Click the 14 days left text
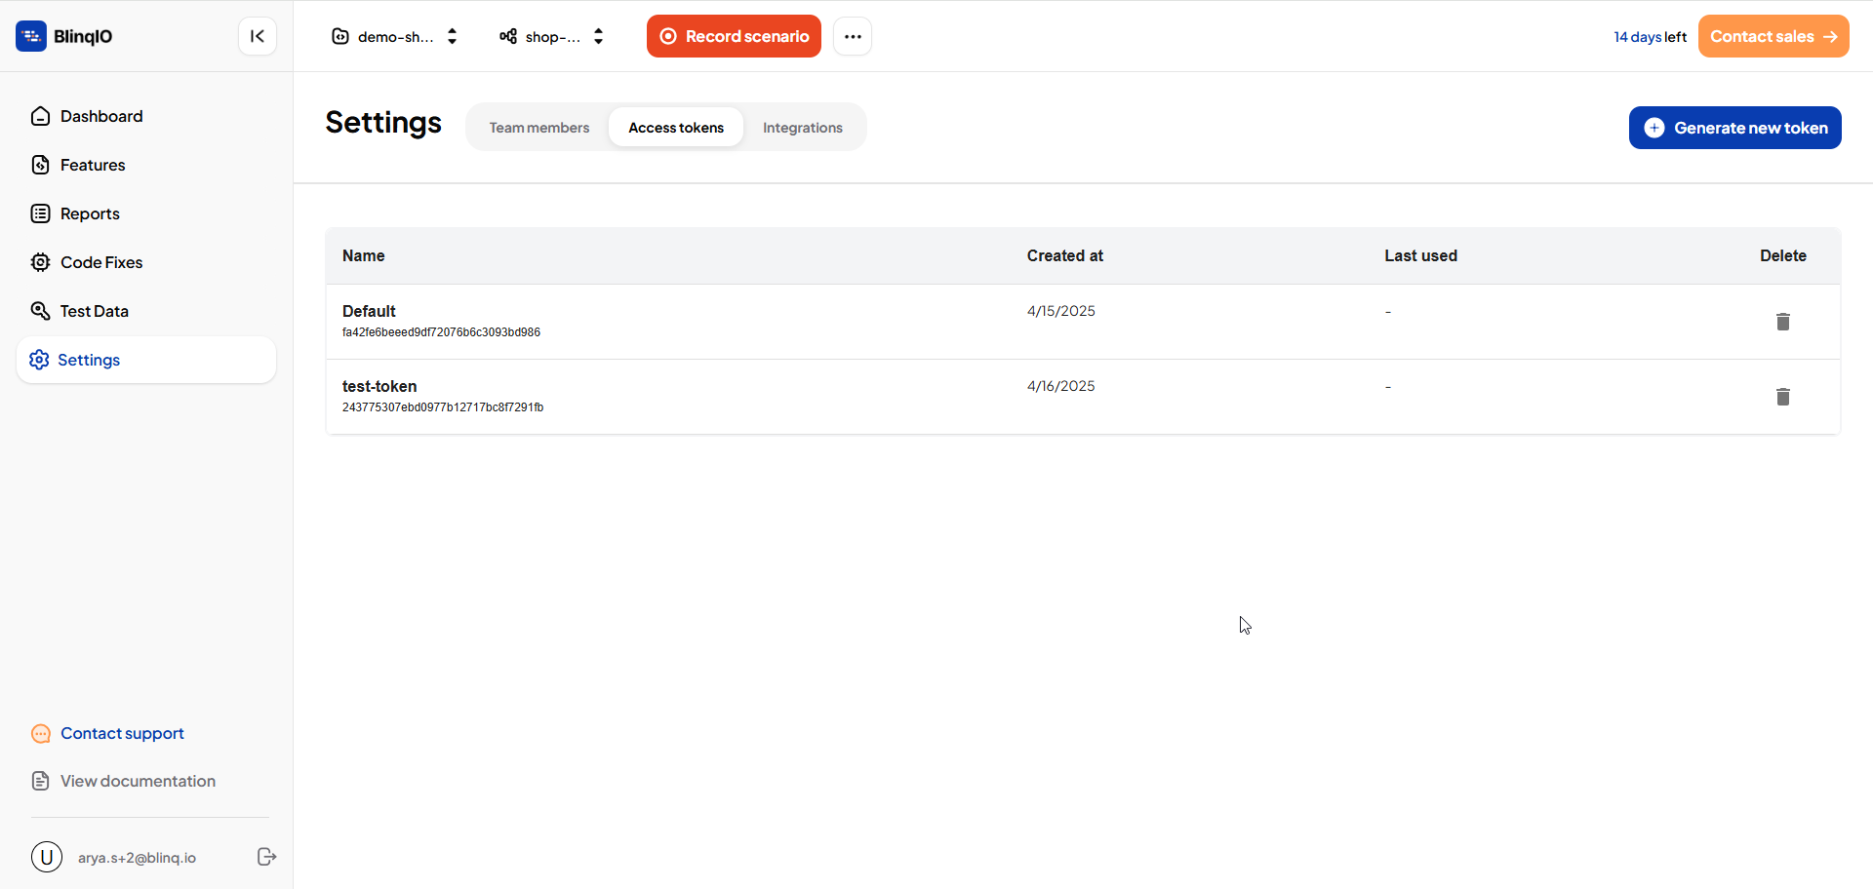The width and height of the screenshot is (1873, 889). click(1650, 37)
